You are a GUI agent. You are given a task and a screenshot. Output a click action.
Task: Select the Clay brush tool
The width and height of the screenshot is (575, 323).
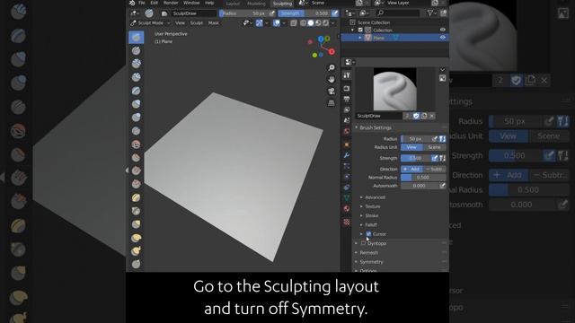point(136,64)
